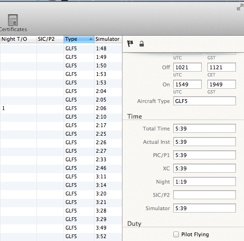
Task: Click the SIC/P2 column header
Action: click(x=50, y=39)
